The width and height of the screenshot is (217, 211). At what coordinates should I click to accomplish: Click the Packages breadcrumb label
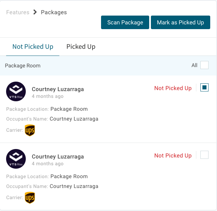click(x=54, y=13)
